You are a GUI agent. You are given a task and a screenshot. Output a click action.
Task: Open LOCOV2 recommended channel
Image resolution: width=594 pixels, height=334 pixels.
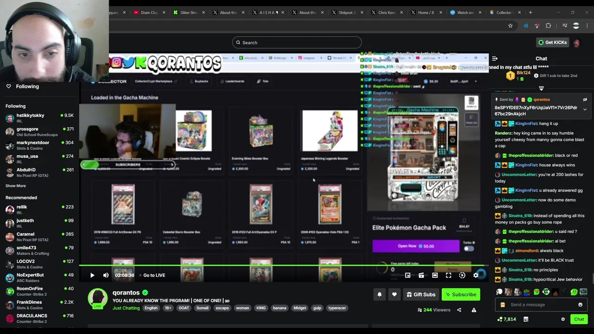(39, 264)
